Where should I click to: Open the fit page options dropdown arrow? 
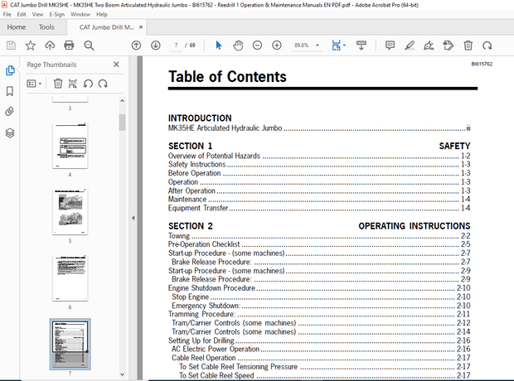tap(344, 46)
